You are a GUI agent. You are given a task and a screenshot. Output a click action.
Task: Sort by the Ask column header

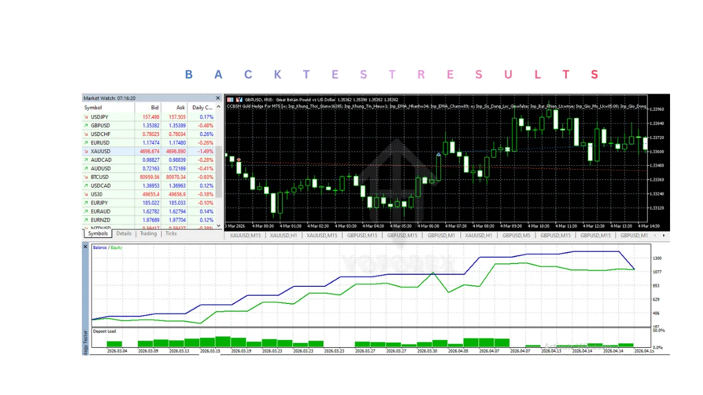point(174,108)
